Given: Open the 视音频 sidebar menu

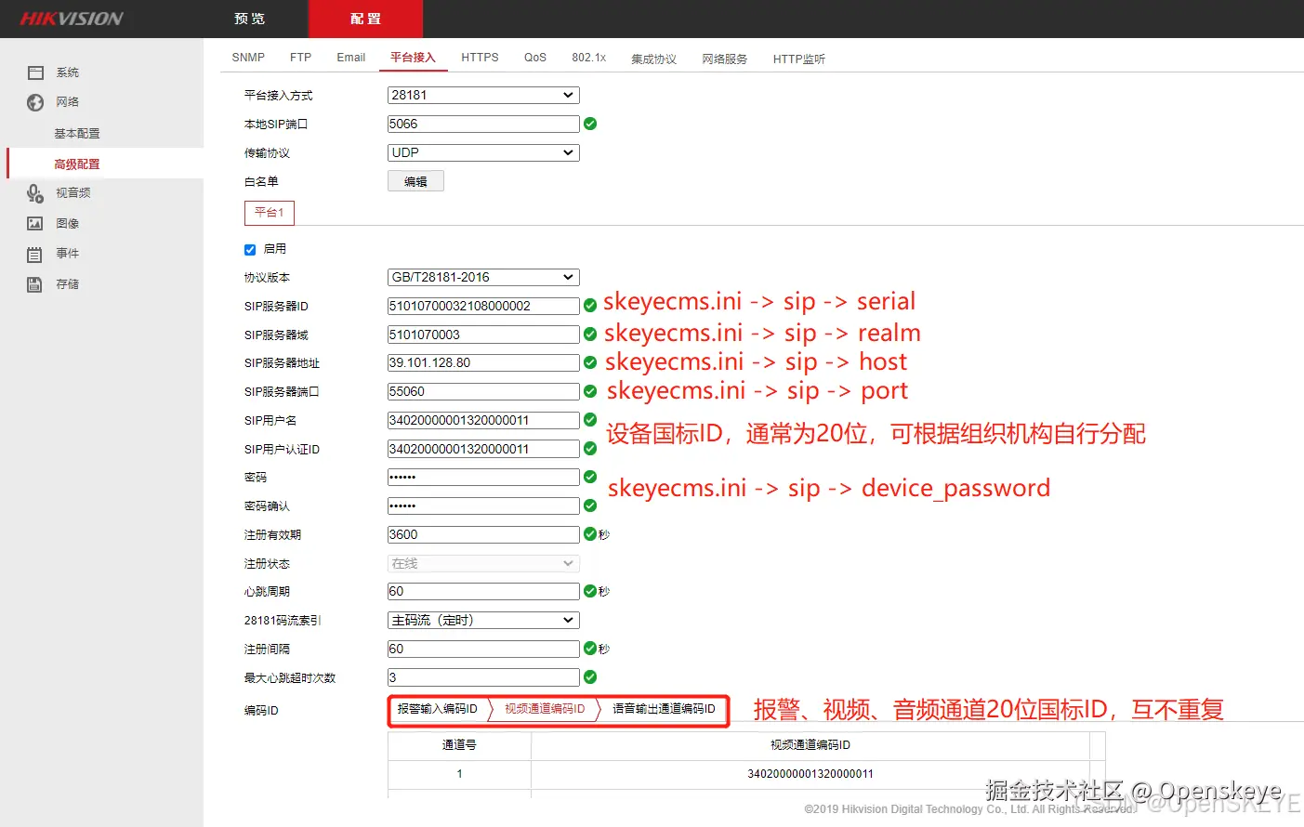Looking at the screenshot, I should click(73, 193).
